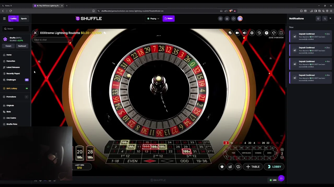Open the Deposit Confirmed 25m notification
Viewport: 334px width, 187px height.
point(311,50)
